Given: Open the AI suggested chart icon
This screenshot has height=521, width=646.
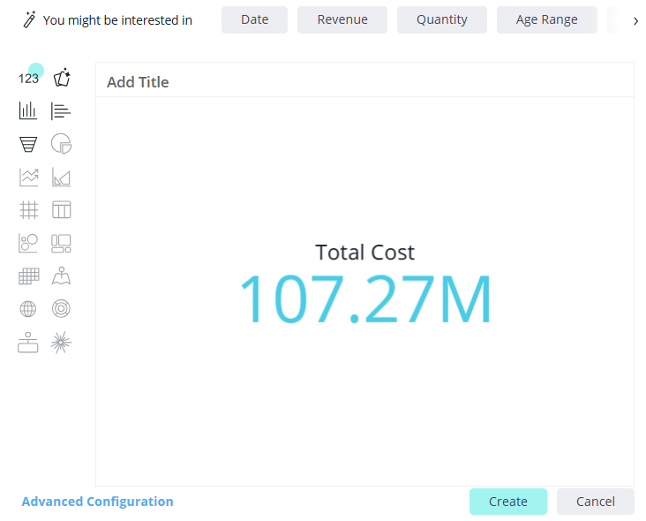Looking at the screenshot, I should pyautogui.click(x=61, y=79).
